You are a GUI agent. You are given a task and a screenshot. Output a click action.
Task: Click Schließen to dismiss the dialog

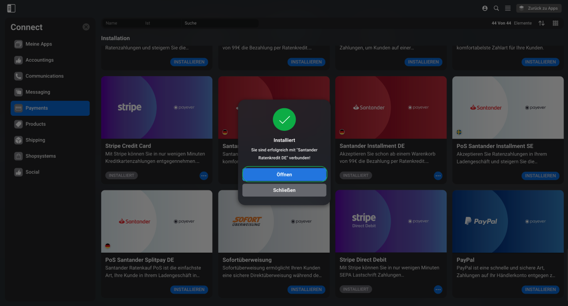[x=284, y=190]
